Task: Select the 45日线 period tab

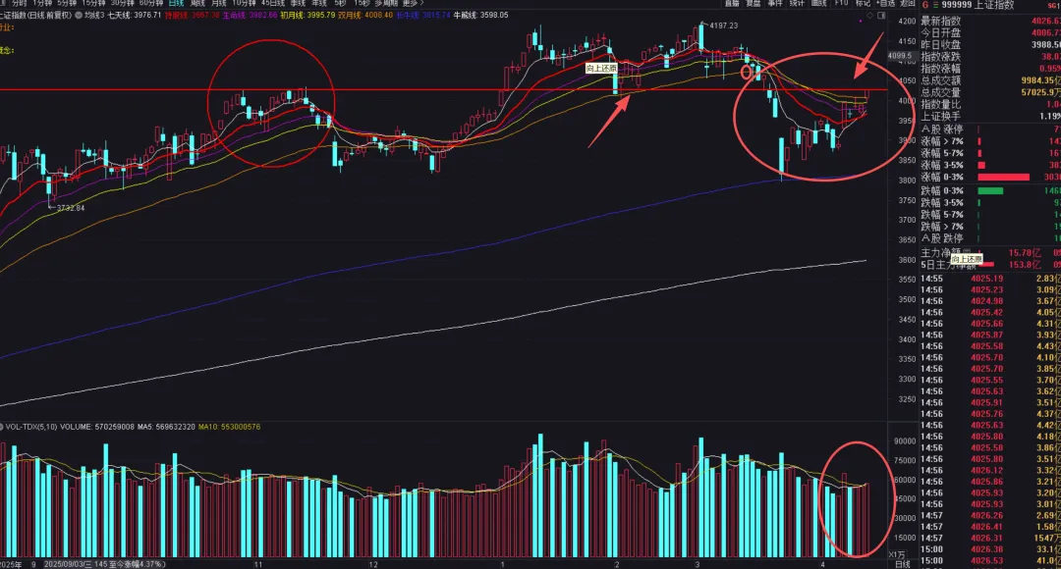Action: pos(273,3)
